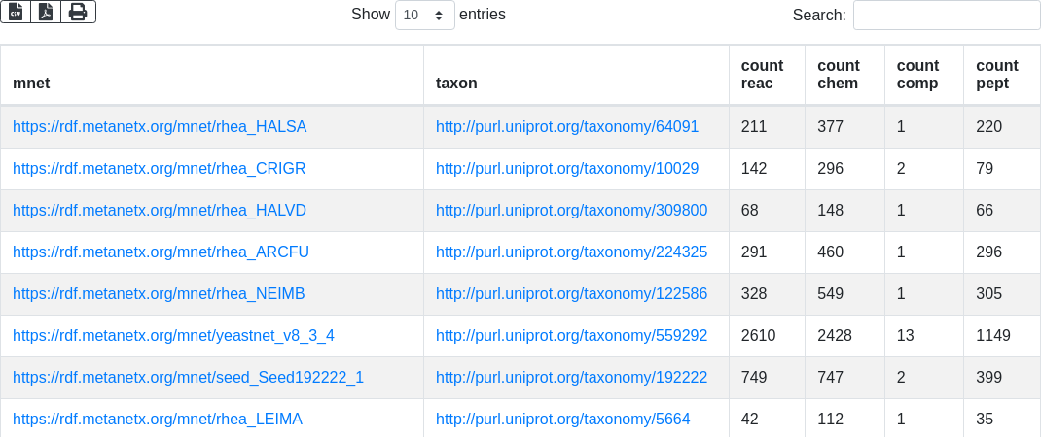Export the table as CSV
1041x437 pixels.
click(16, 12)
